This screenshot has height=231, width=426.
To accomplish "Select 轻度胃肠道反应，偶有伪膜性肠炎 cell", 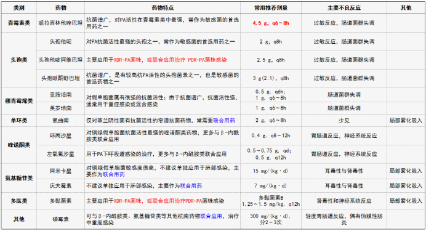I will click(x=344, y=219).
